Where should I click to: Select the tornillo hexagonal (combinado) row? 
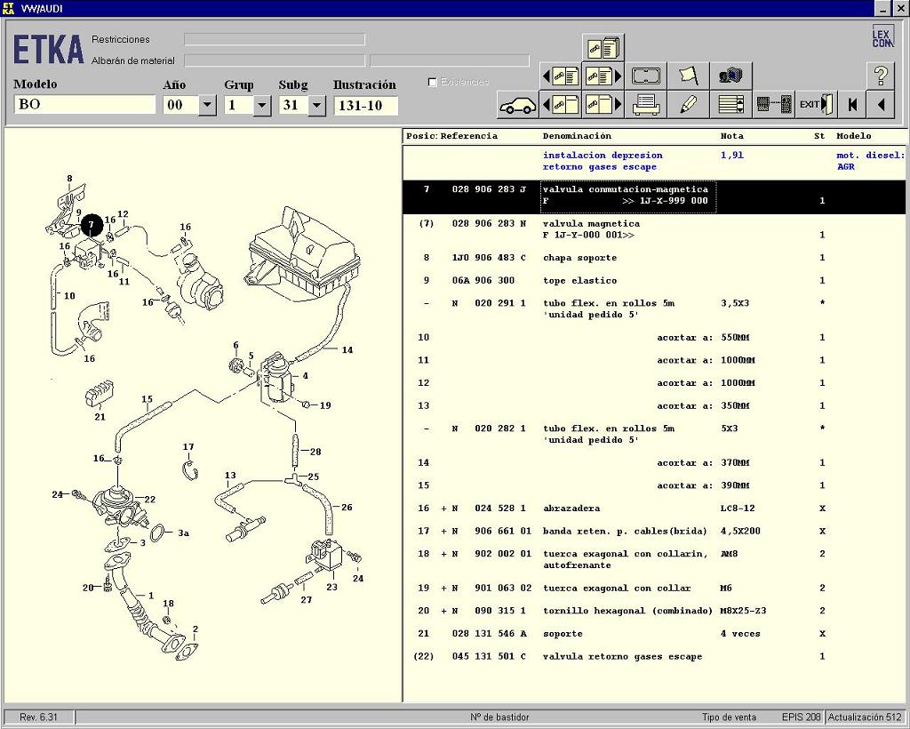654,611
